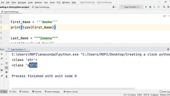
Task: Change indent setting 4 spaces
Action: (154, 95)
